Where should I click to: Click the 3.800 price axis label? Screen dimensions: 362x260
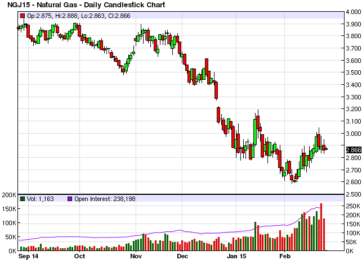click(x=354, y=36)
